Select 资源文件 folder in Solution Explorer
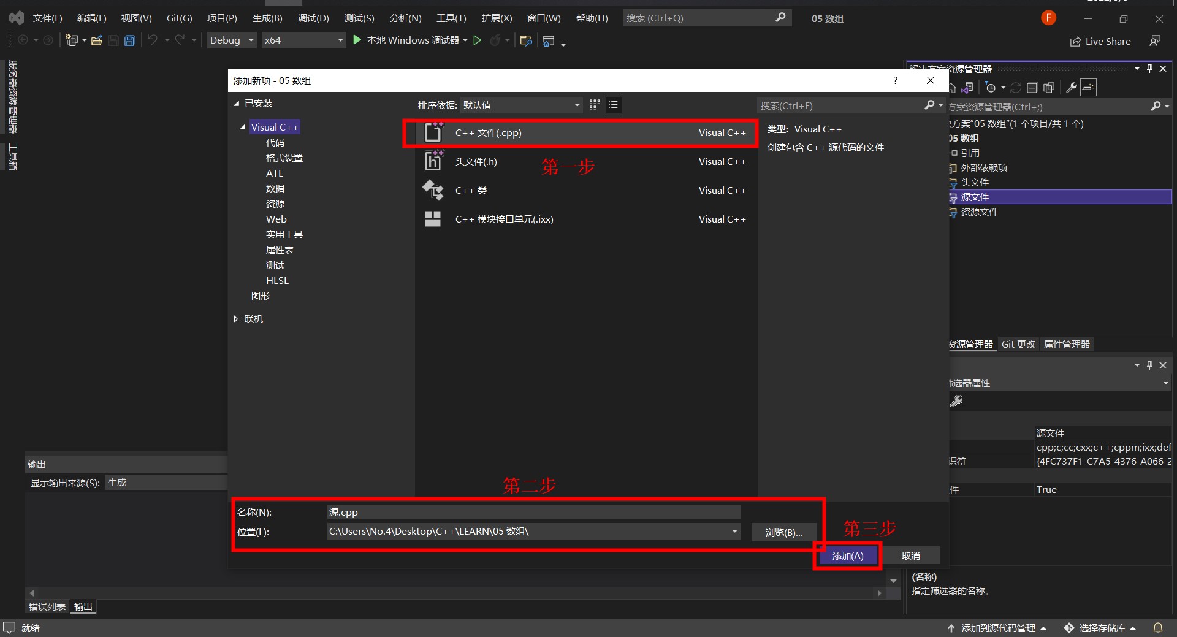This screenshot has height=637, width=1177. (x=979, y=212)
